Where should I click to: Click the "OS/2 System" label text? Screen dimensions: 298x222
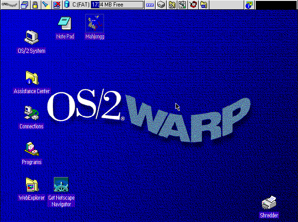(32, 51)
